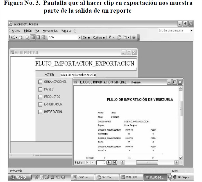This screenshot has height=182, width=202.
Task: Open the Archivo menu
Action: click(16, 31)
